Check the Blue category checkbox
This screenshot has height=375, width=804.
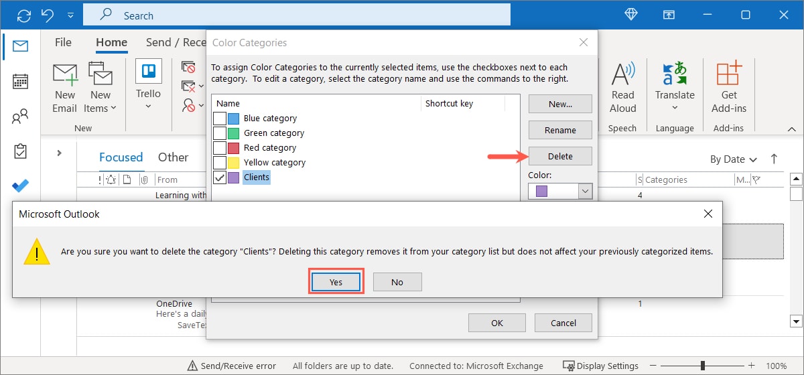coord(220,119)
